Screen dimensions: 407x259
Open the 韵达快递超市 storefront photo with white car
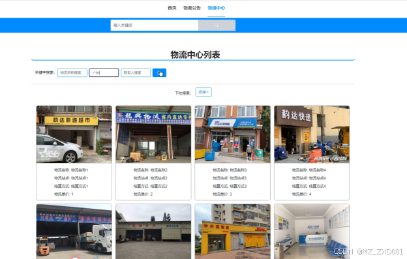(x=74, y=134)
